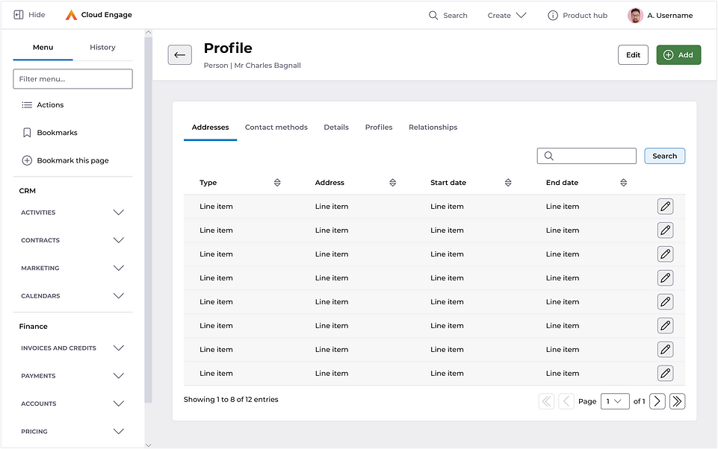Click the Hide sidebar icon
718x449 pixels.
[19, 15]
